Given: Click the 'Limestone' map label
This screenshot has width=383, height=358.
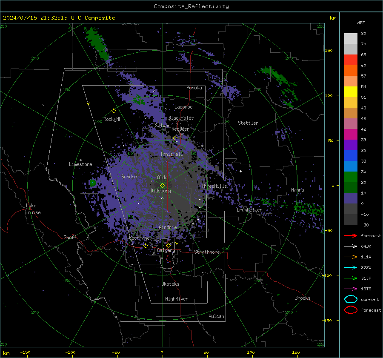Looking at the screenshot, I should (x=80, y=164).
